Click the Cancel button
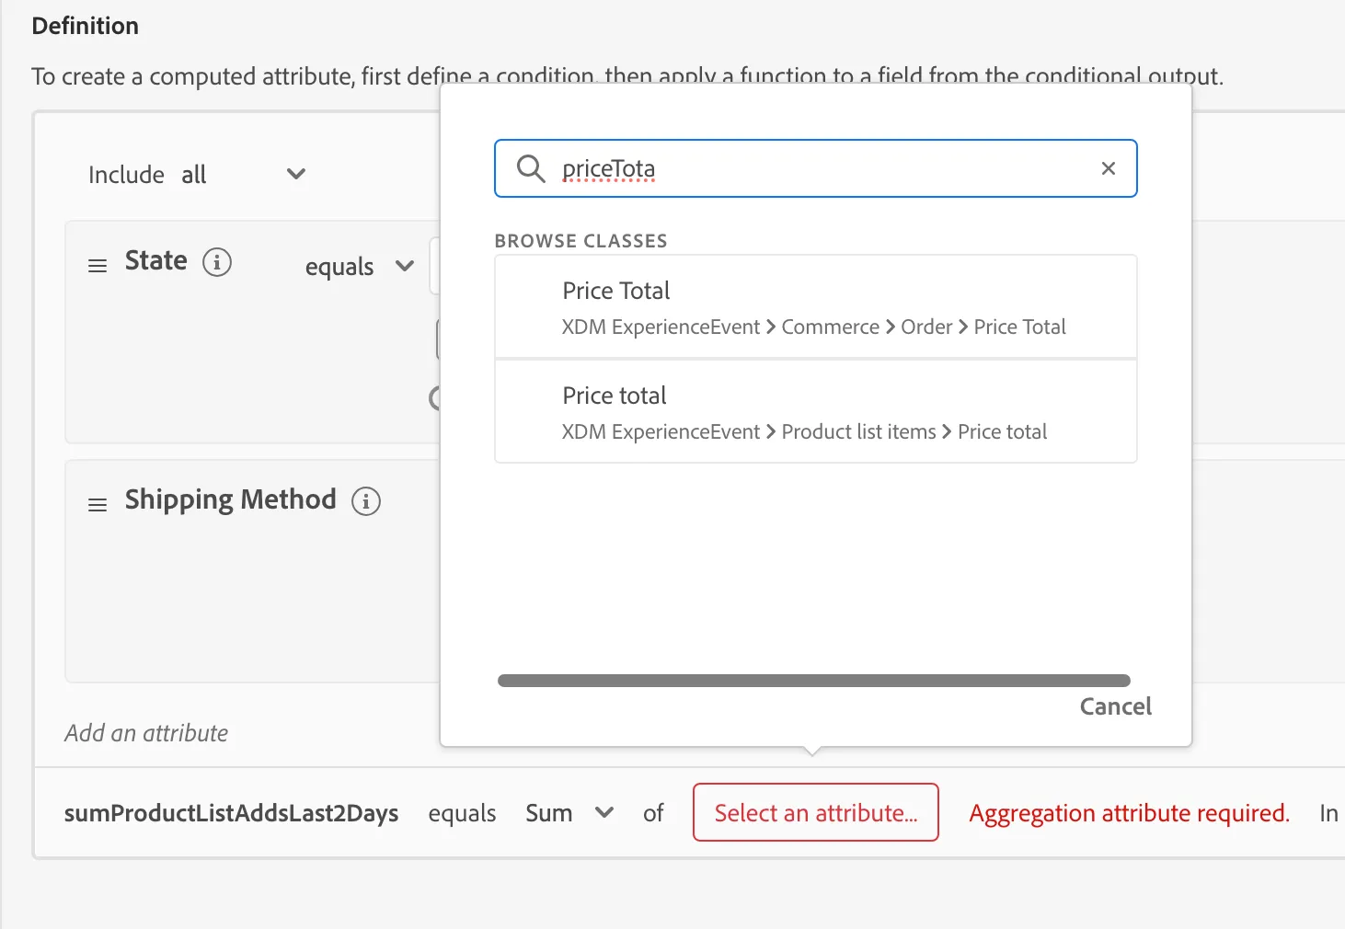 (1115, 706)
